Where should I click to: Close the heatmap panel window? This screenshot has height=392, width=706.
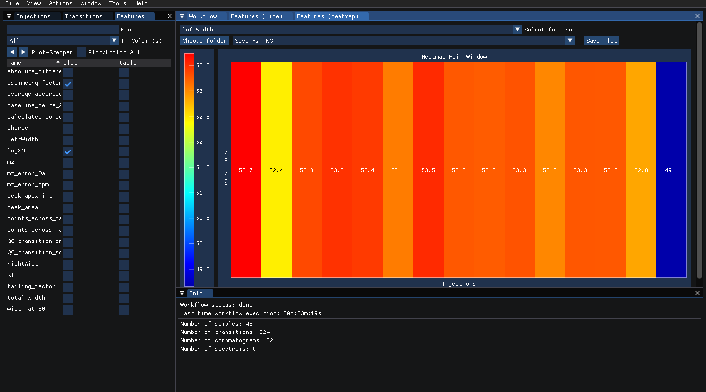pyautogui.click(x=697, y=16)
